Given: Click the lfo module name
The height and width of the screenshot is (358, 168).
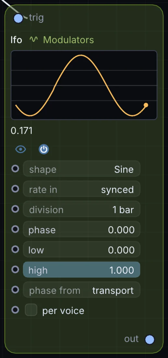Looking at the screenshot, I should (x=17, y=40).
